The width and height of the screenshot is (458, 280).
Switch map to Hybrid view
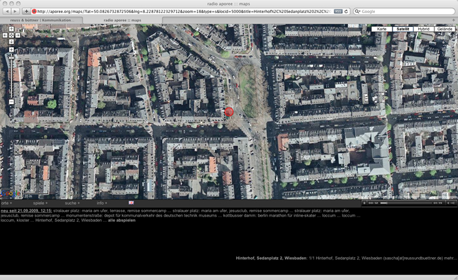pos(423,29)
